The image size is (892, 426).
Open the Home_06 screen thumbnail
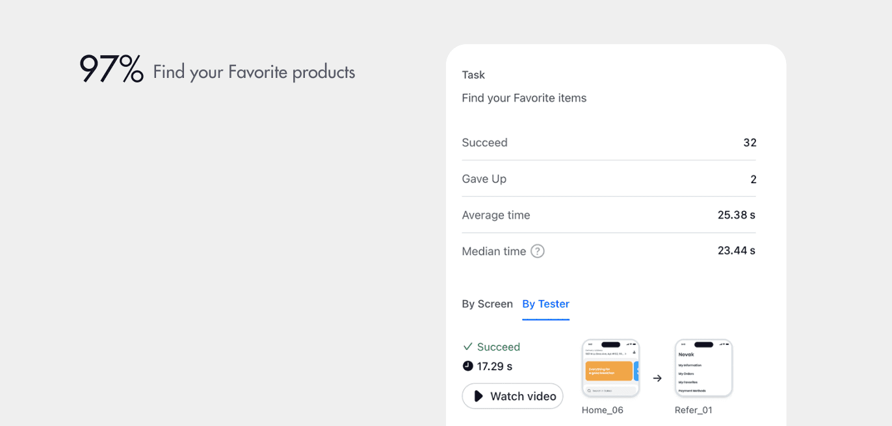pyautogui.click(x=610, y=368)
